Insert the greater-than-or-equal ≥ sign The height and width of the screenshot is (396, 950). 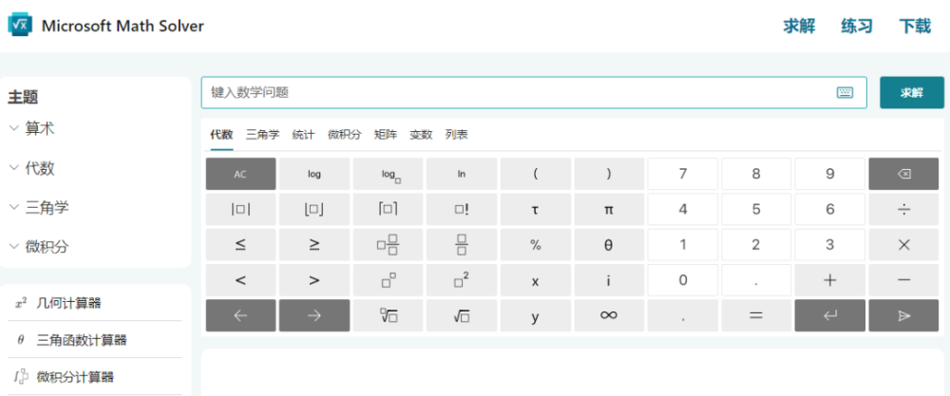pos(314,245)
